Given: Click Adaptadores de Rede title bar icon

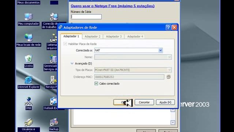Looking at the screenshot, I should point(60,27).
